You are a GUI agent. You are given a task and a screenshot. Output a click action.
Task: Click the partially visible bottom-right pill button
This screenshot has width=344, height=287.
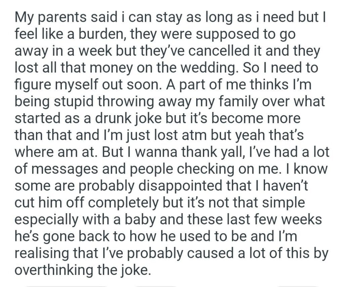[x=297, y=285]
